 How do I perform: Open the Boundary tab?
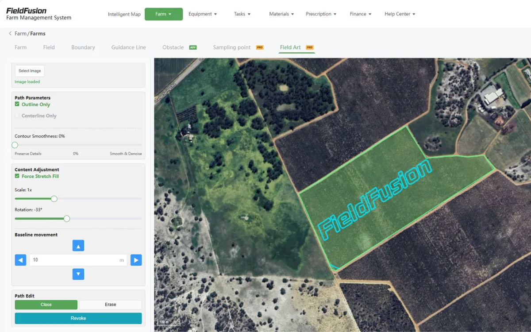[x=83, y=47]
